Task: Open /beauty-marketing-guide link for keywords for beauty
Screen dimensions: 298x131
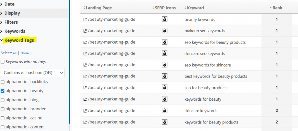Action: click(112, 99)
